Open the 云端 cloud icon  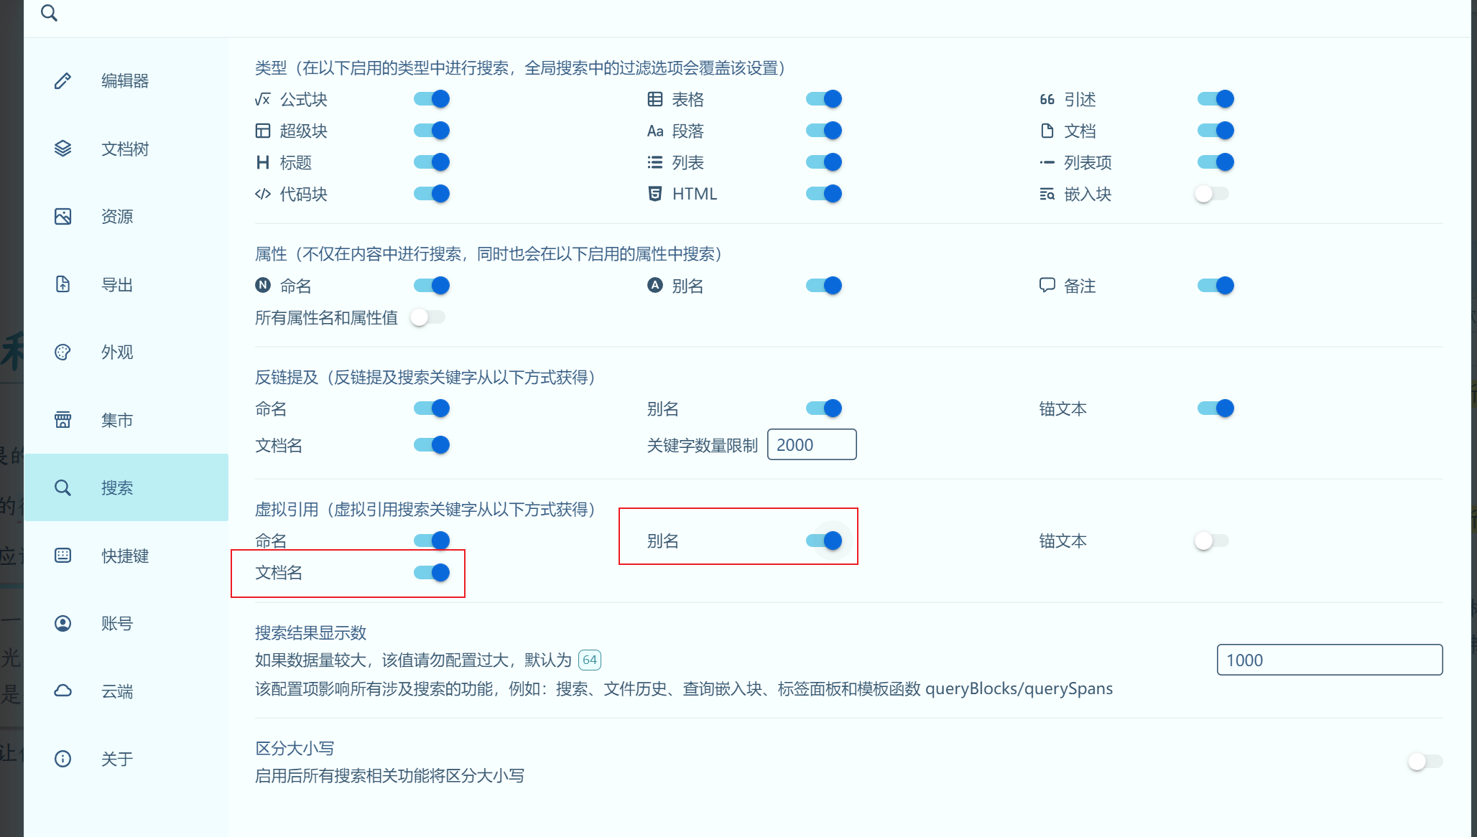coord(63,691)
